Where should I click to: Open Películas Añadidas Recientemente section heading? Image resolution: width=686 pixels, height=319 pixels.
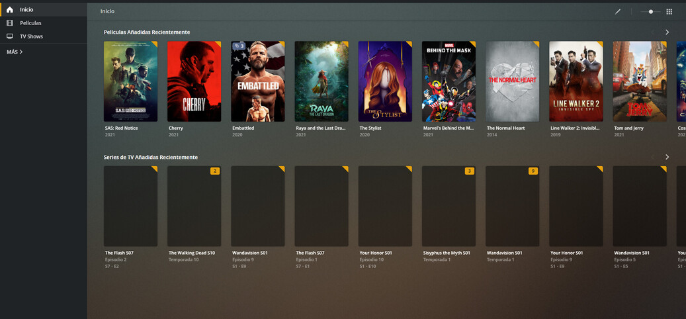147,32
